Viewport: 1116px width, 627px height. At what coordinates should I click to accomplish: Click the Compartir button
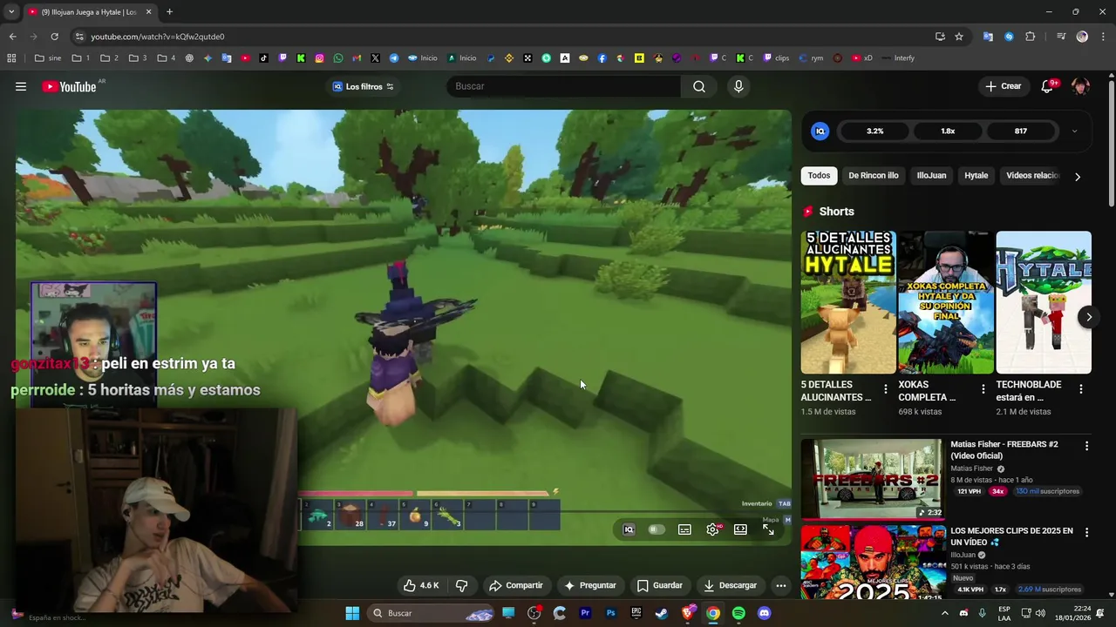click(x=516, y=585)
